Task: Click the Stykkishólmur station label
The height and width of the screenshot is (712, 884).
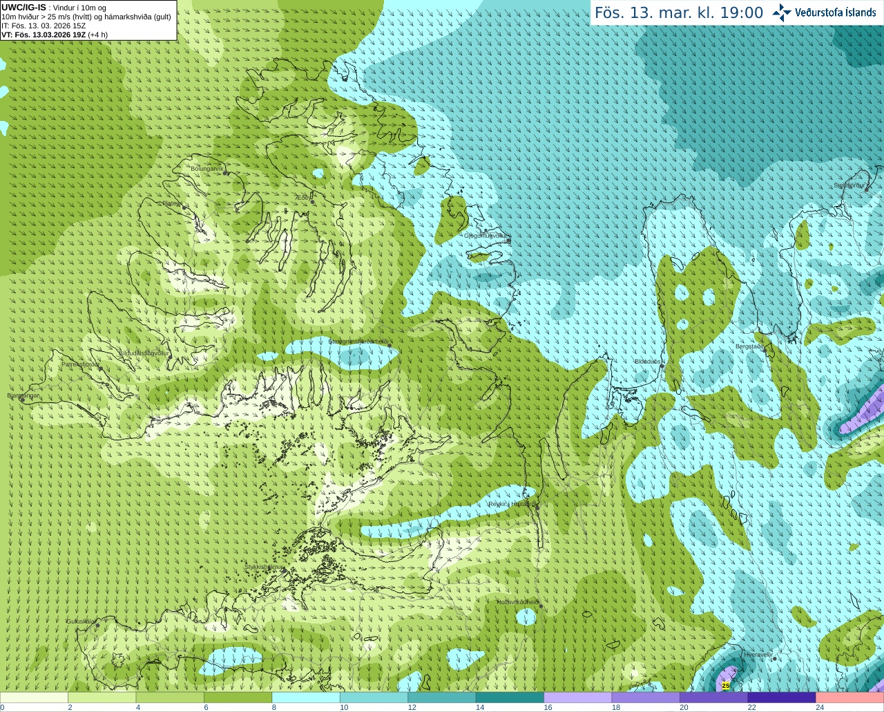Action: (x=265, y=567)
